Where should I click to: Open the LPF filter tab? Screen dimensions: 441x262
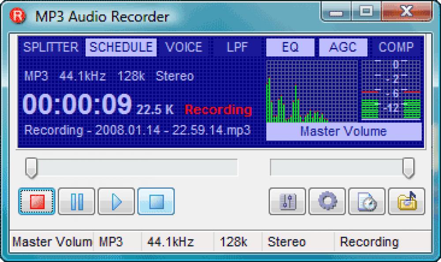pos(237,48)
